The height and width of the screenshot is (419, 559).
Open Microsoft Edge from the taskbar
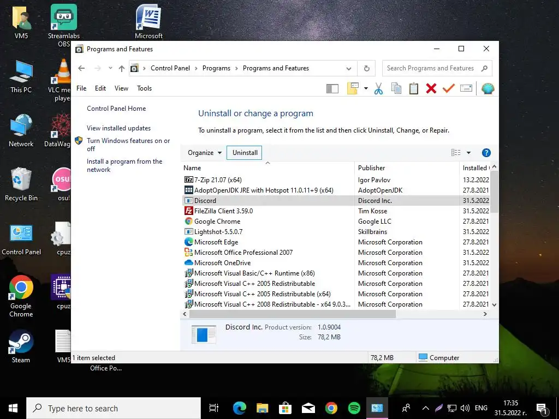point(240,408)
